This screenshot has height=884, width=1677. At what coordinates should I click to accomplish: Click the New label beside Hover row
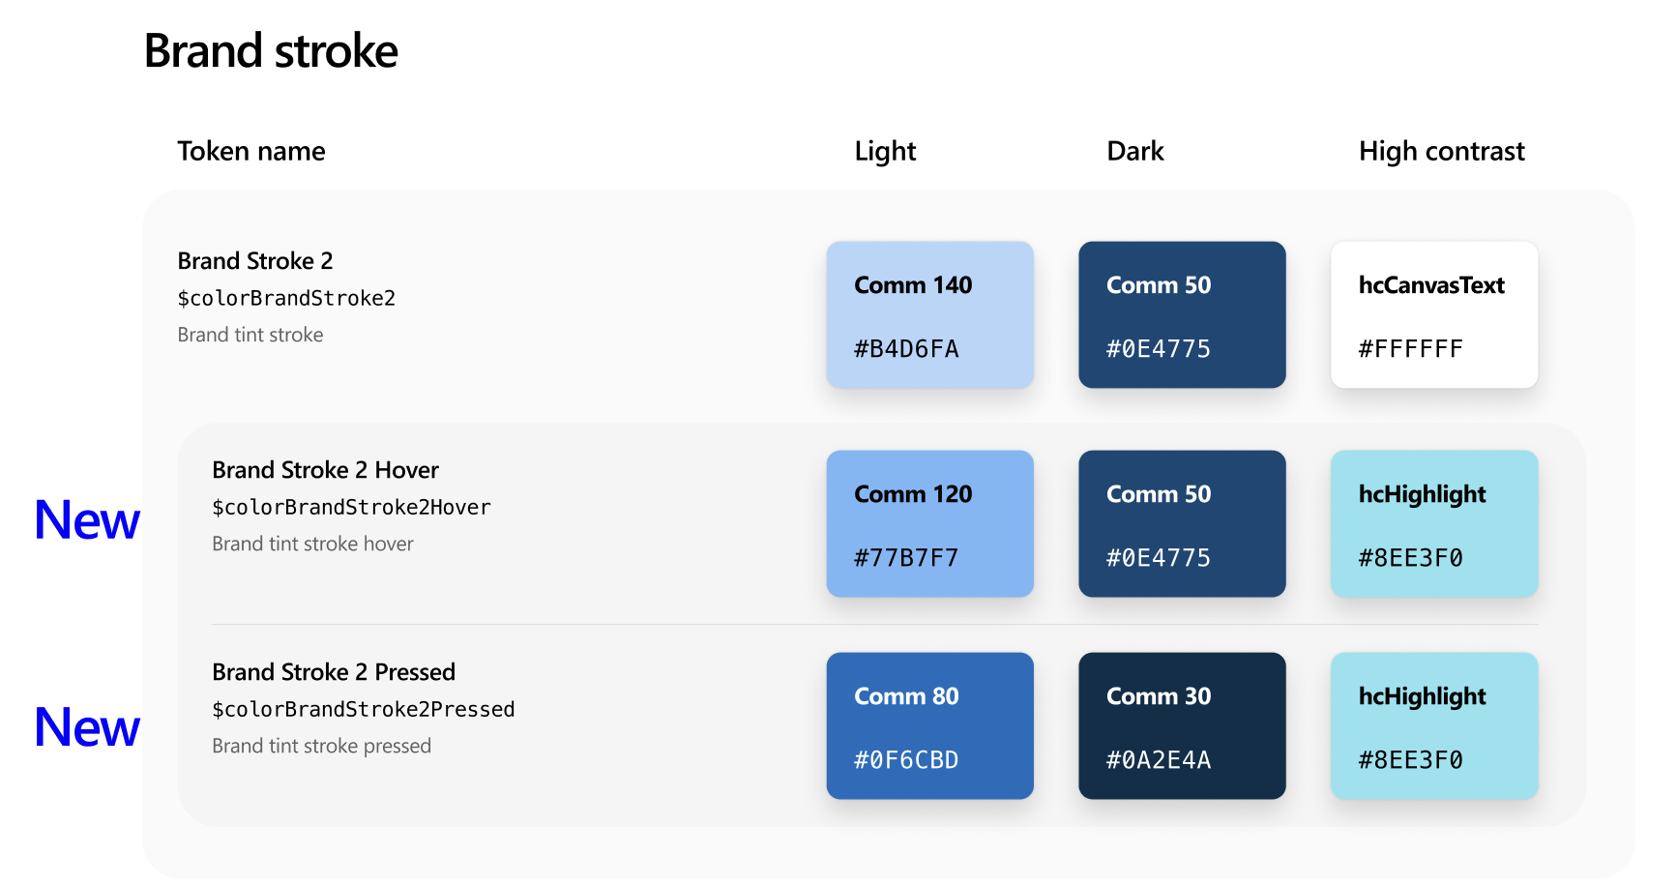[87, 519]
